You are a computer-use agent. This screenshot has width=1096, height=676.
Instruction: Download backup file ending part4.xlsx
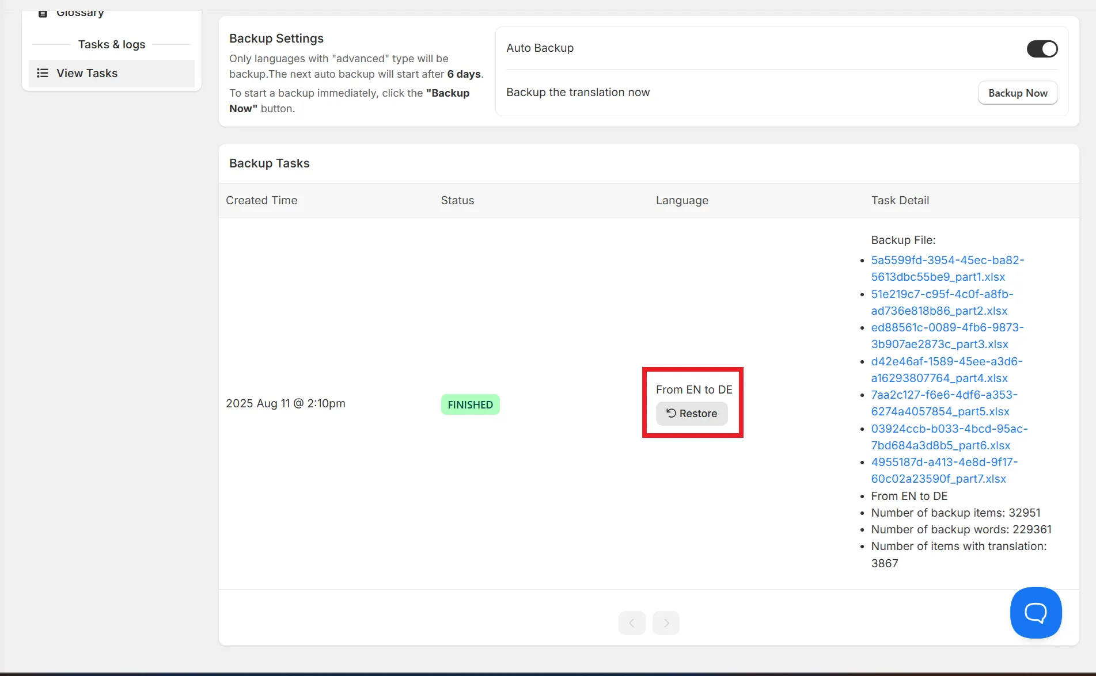[947, 370]
